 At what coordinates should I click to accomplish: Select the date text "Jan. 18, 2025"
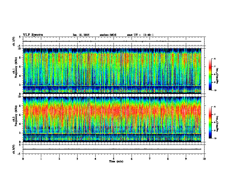coord(81,35)
